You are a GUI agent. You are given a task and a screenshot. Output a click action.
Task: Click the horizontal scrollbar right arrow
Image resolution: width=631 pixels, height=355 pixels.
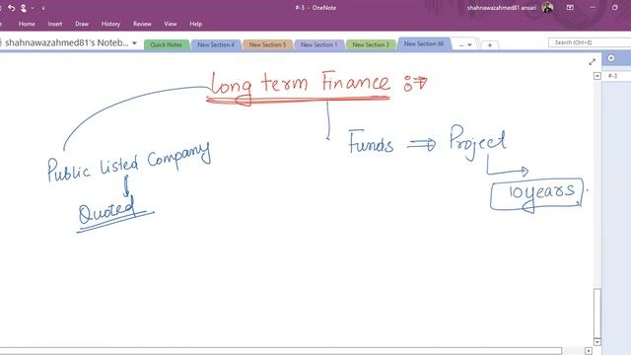click(x=589, y=351)
